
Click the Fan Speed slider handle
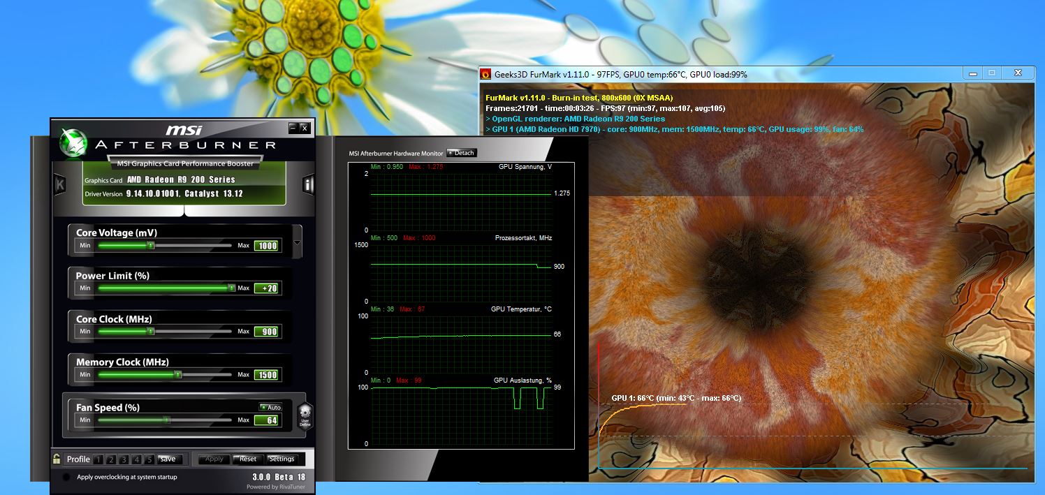(167, 420)
